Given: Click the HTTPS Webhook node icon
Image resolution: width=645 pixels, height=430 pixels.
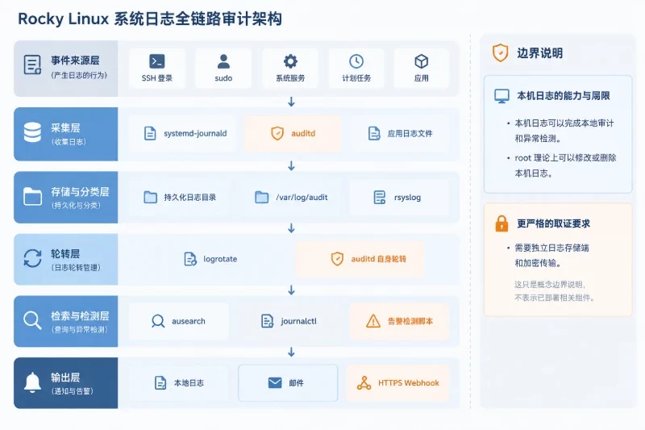Looking at the screenshot, I should pos(364,382).
